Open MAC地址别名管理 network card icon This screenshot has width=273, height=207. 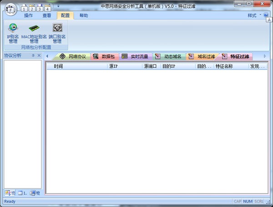[34, 33]
